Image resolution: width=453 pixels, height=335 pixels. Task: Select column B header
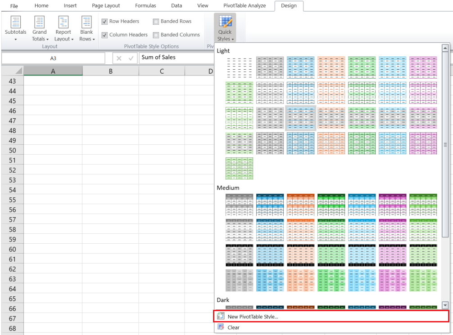(110, 71)
